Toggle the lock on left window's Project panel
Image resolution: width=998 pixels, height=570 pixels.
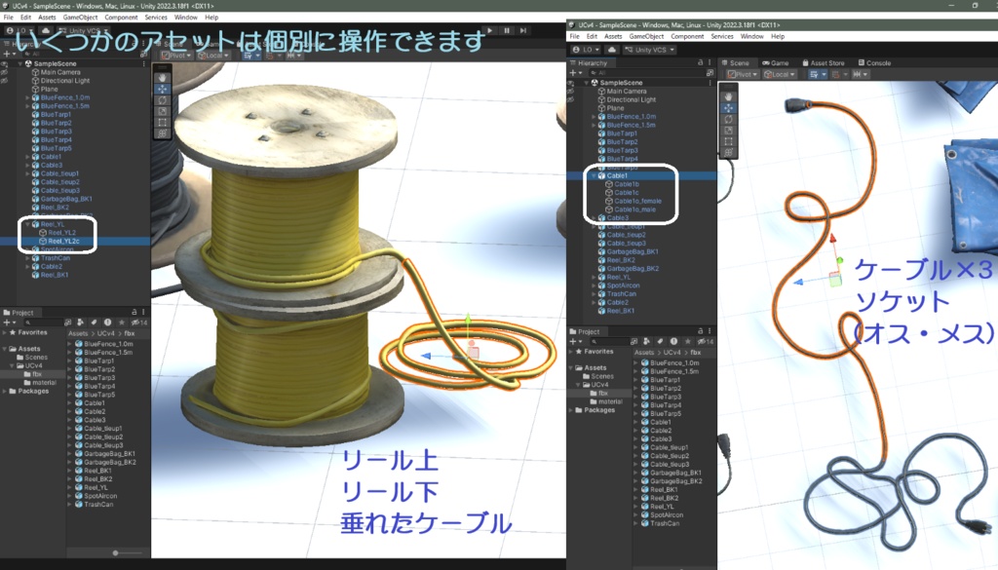click(x=134, y=313)
